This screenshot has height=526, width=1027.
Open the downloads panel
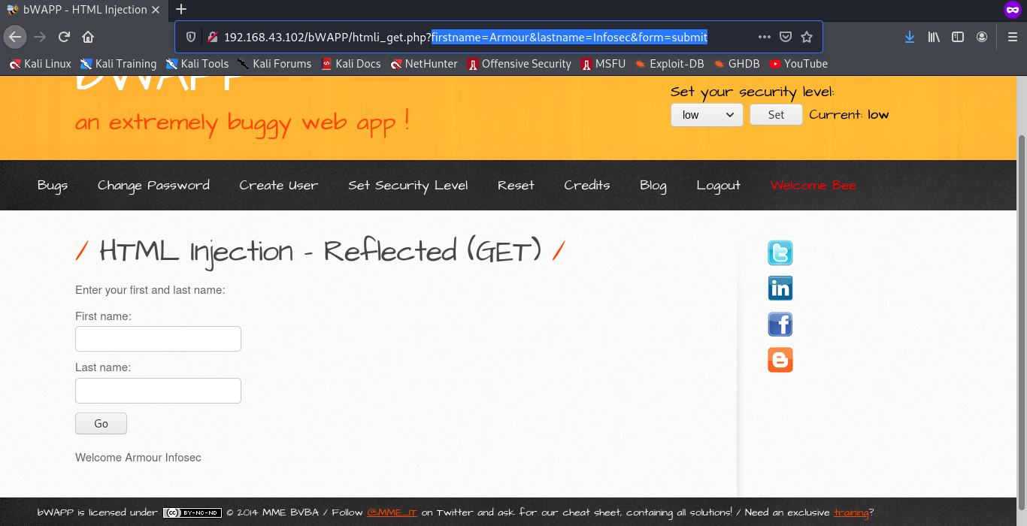tap(909, 37)
